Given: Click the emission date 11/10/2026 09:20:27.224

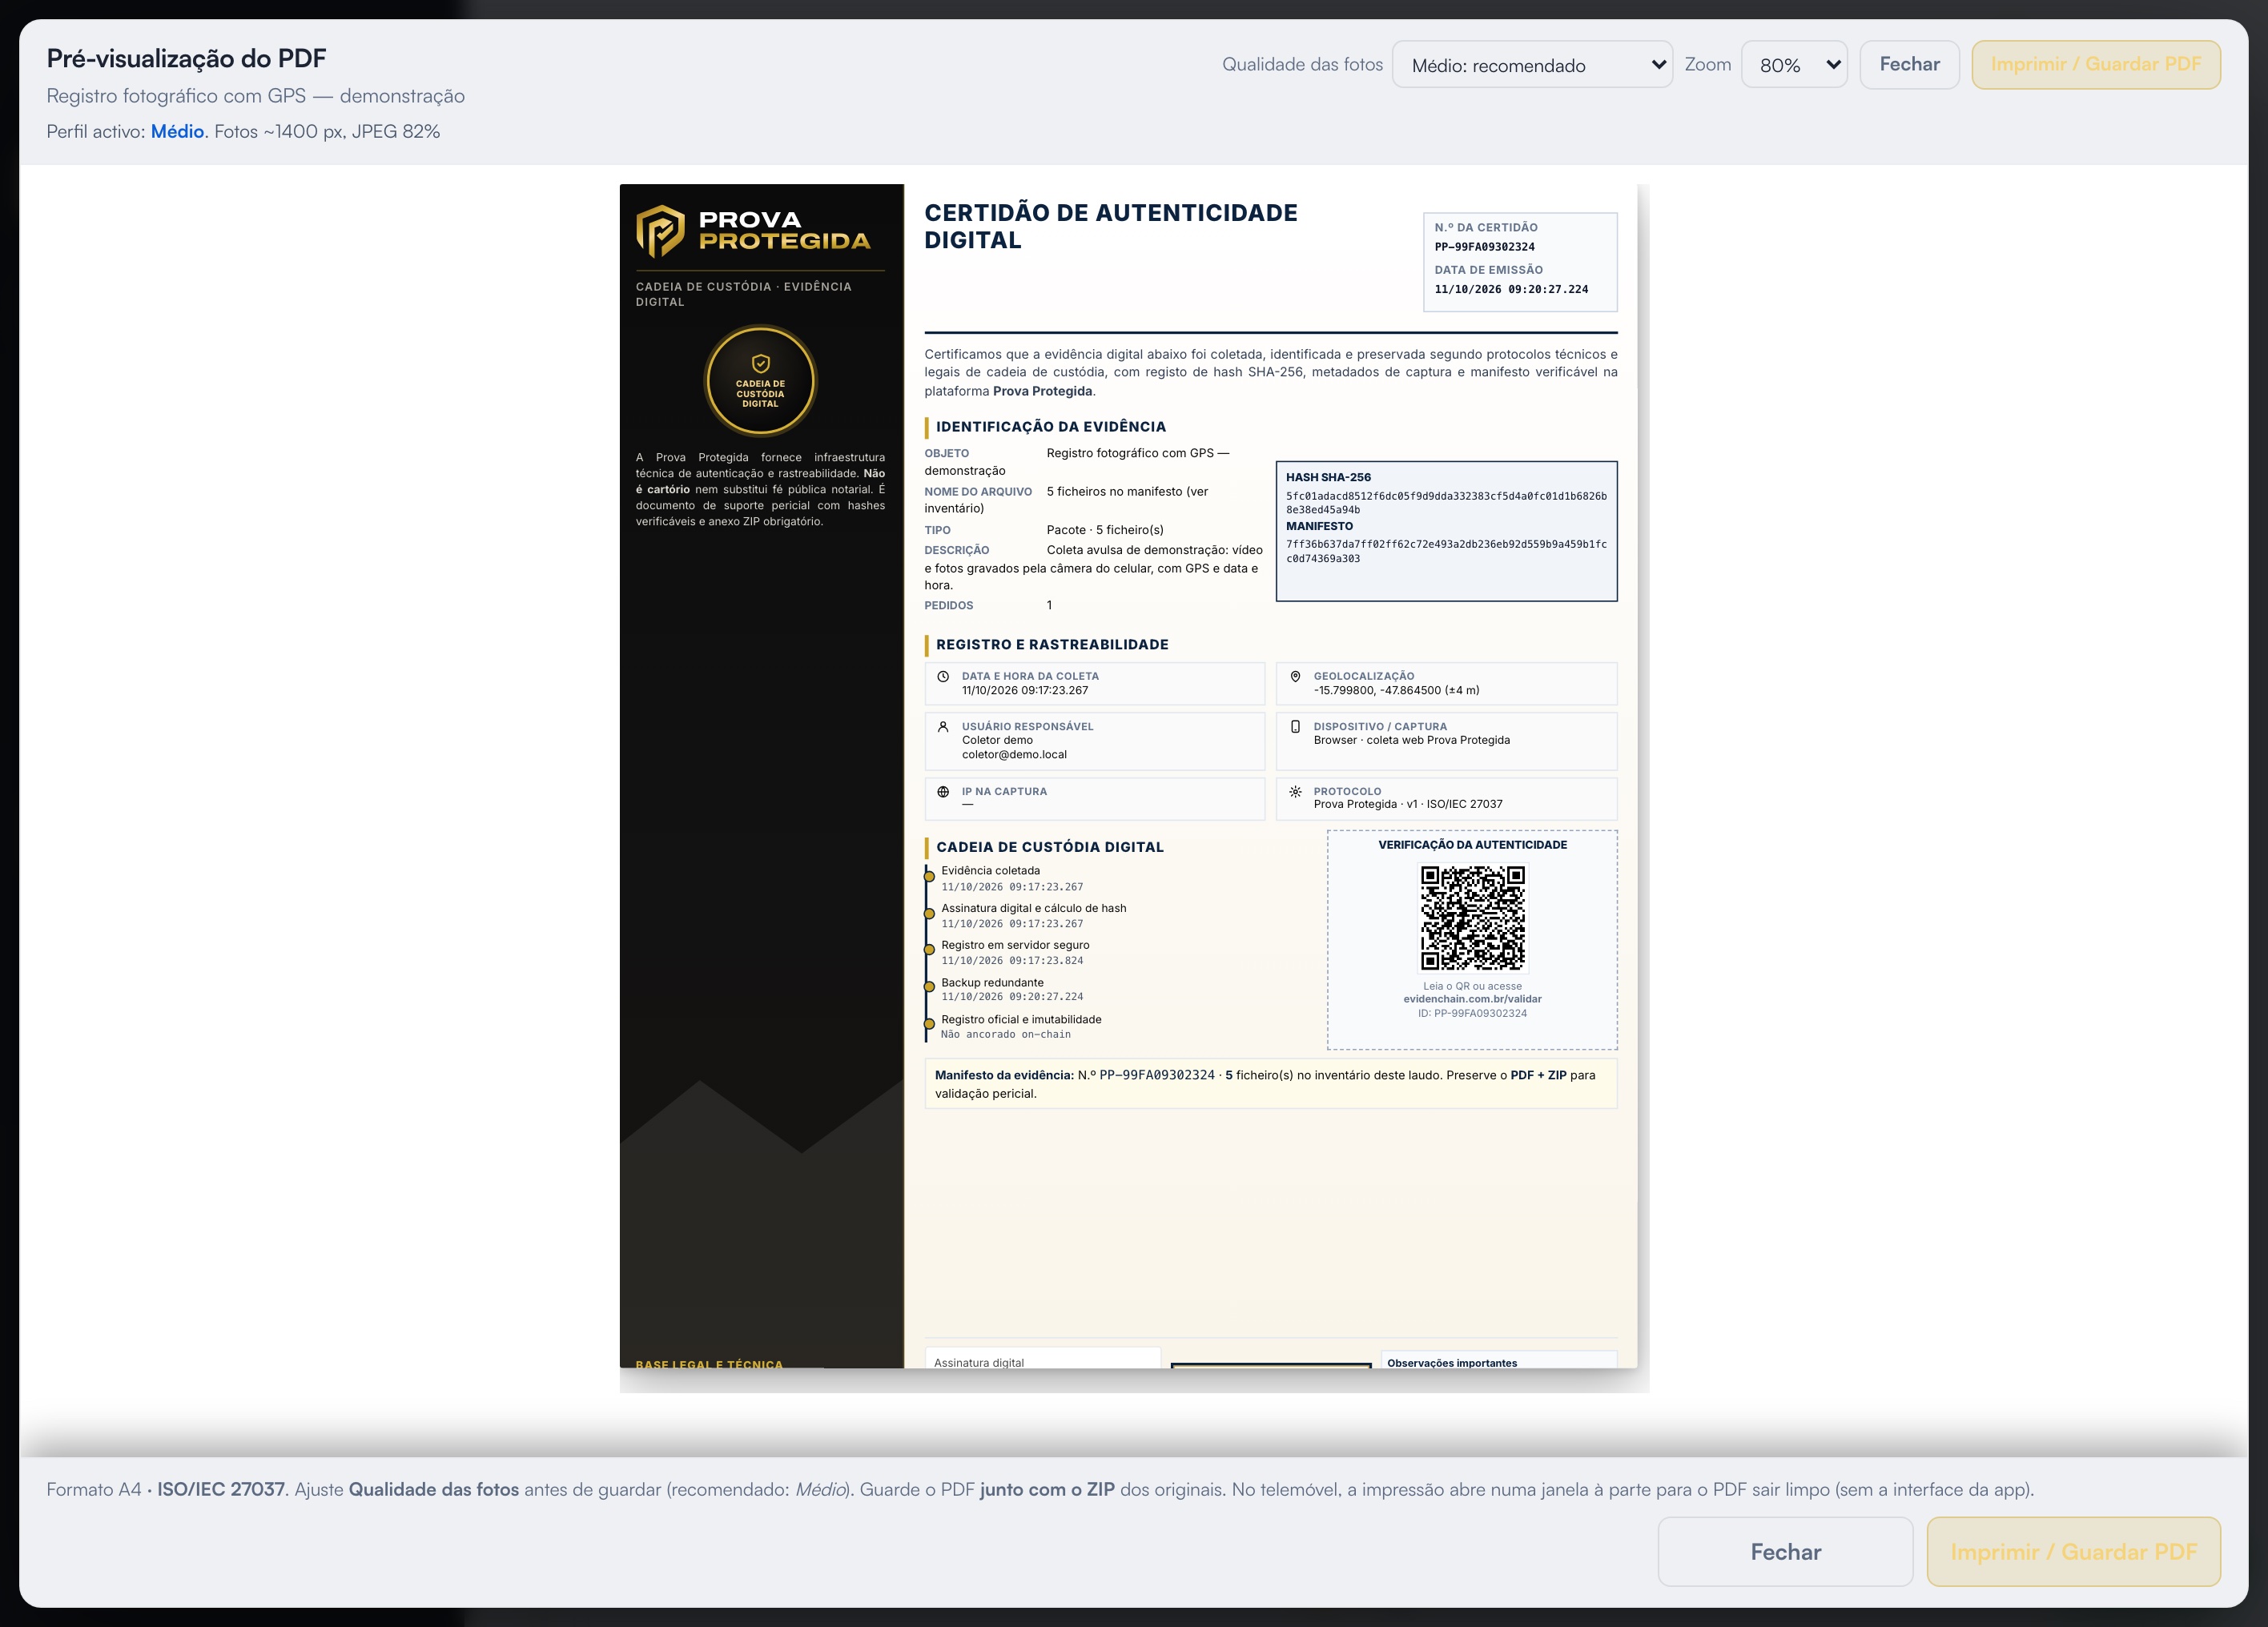Looking at the screenshot, I should click(x=1511, y=290).
